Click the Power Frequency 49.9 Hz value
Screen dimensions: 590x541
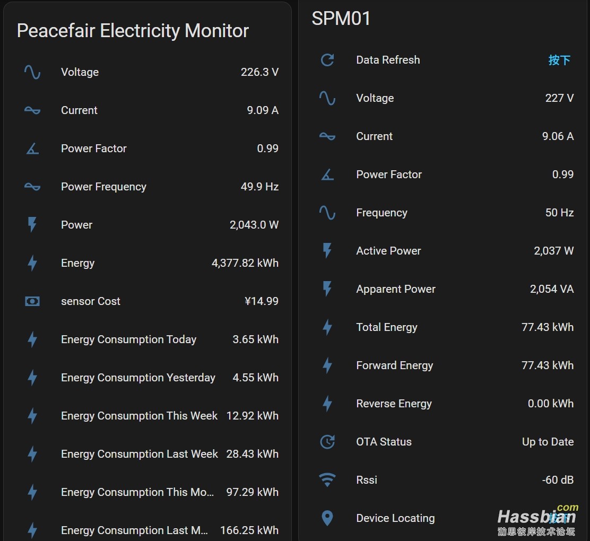coord(259,187)
